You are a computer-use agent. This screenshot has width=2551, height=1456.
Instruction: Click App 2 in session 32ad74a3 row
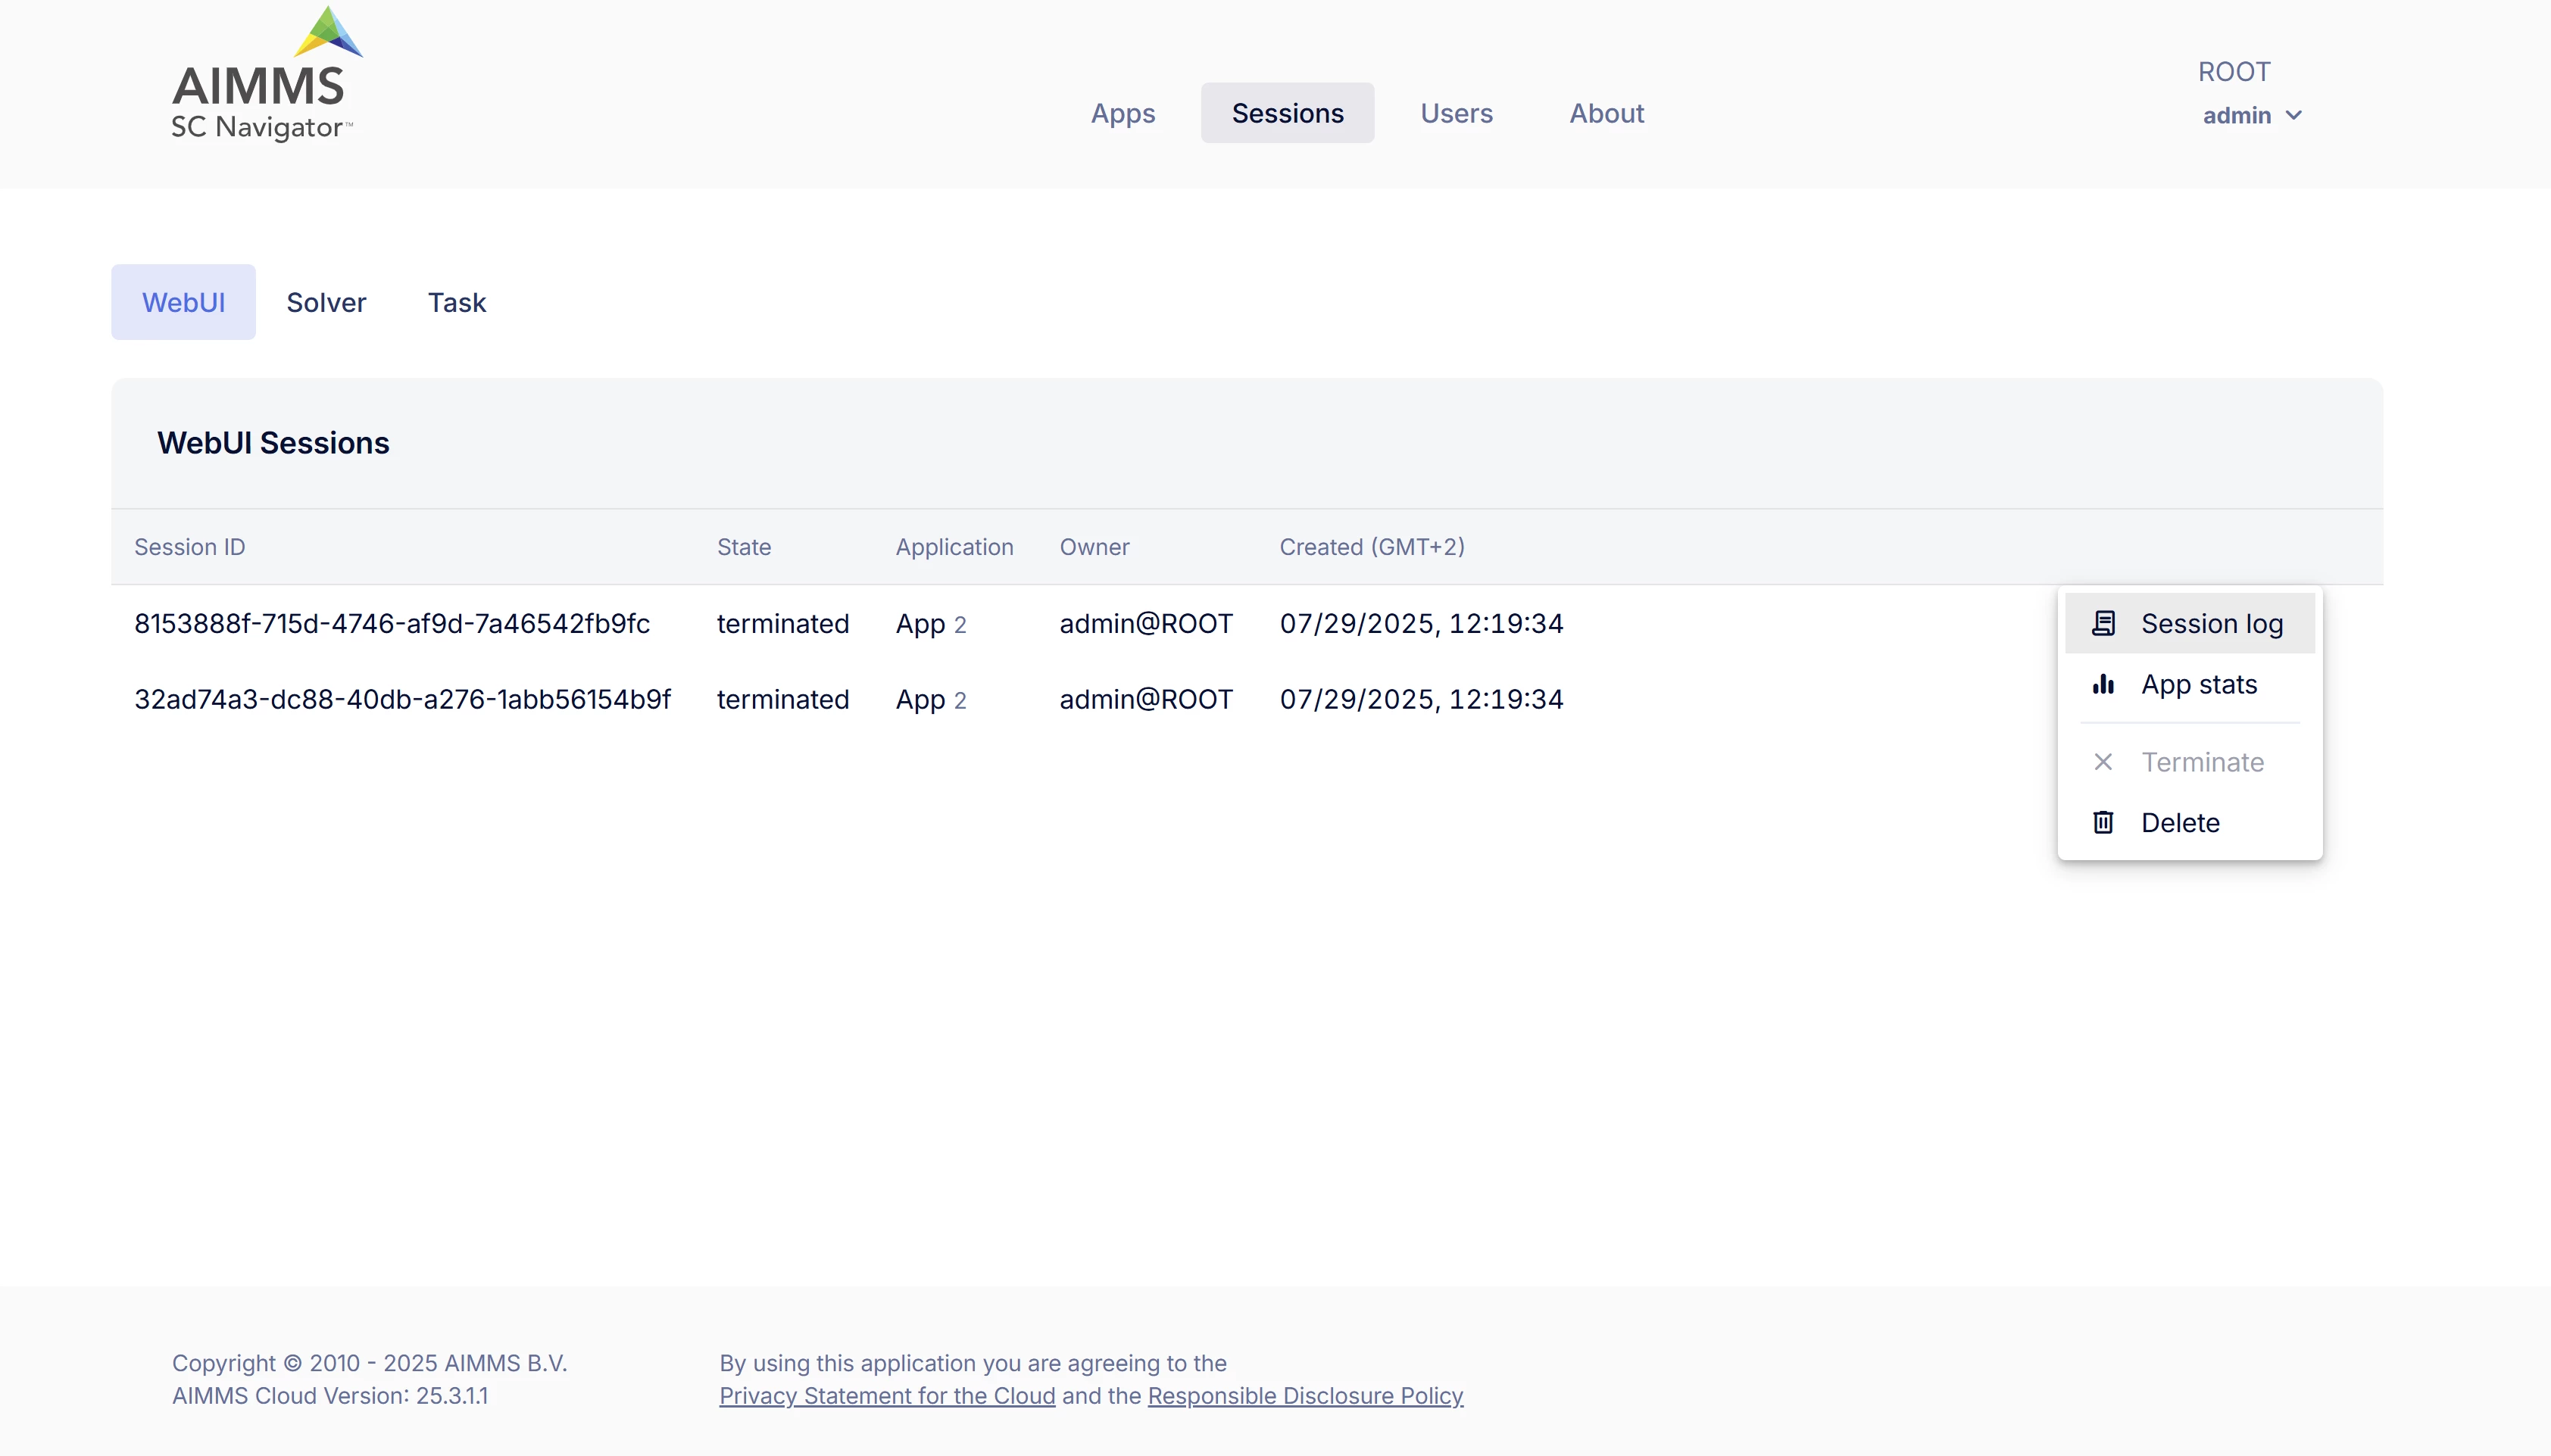[930, 700]
